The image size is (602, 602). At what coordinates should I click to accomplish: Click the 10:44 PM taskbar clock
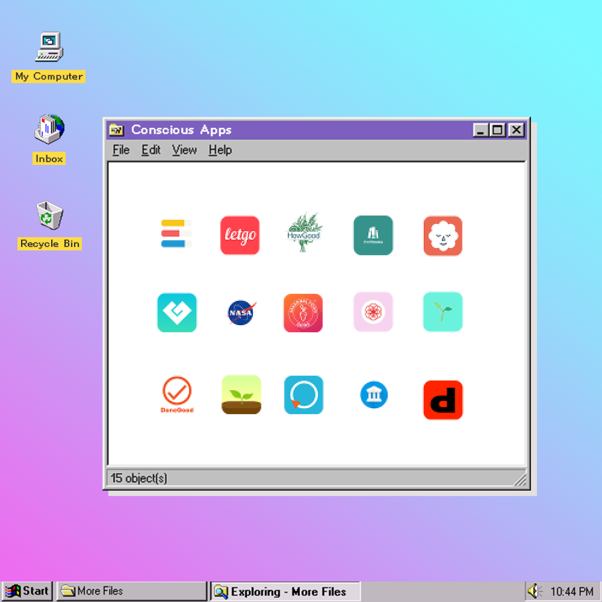click(x=572, y=592)
